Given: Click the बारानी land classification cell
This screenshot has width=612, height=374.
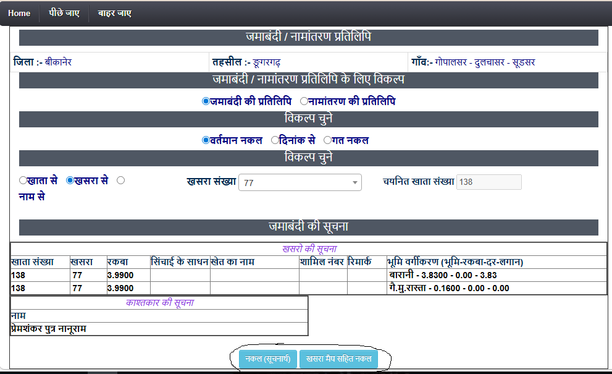Looking at the screenshot, I should pyautogui.click(x=442, y=275).
